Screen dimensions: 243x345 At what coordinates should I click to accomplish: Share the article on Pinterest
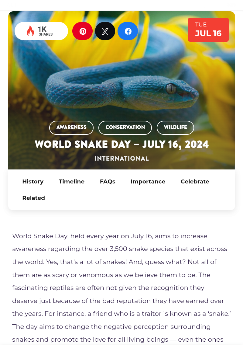[x=82, y=31]
